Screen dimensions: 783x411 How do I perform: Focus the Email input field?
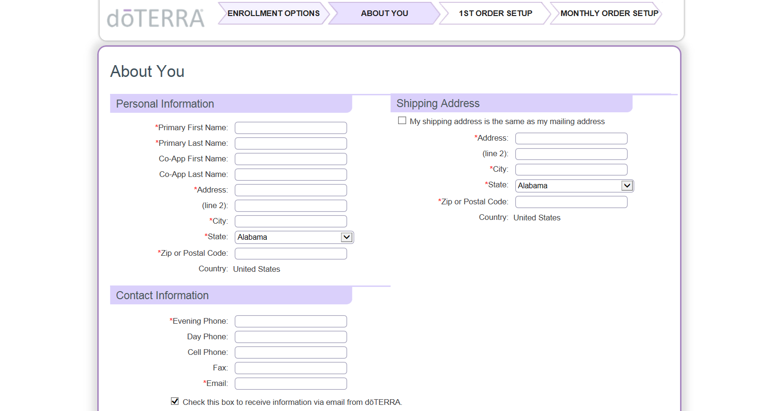click(290, 384)
